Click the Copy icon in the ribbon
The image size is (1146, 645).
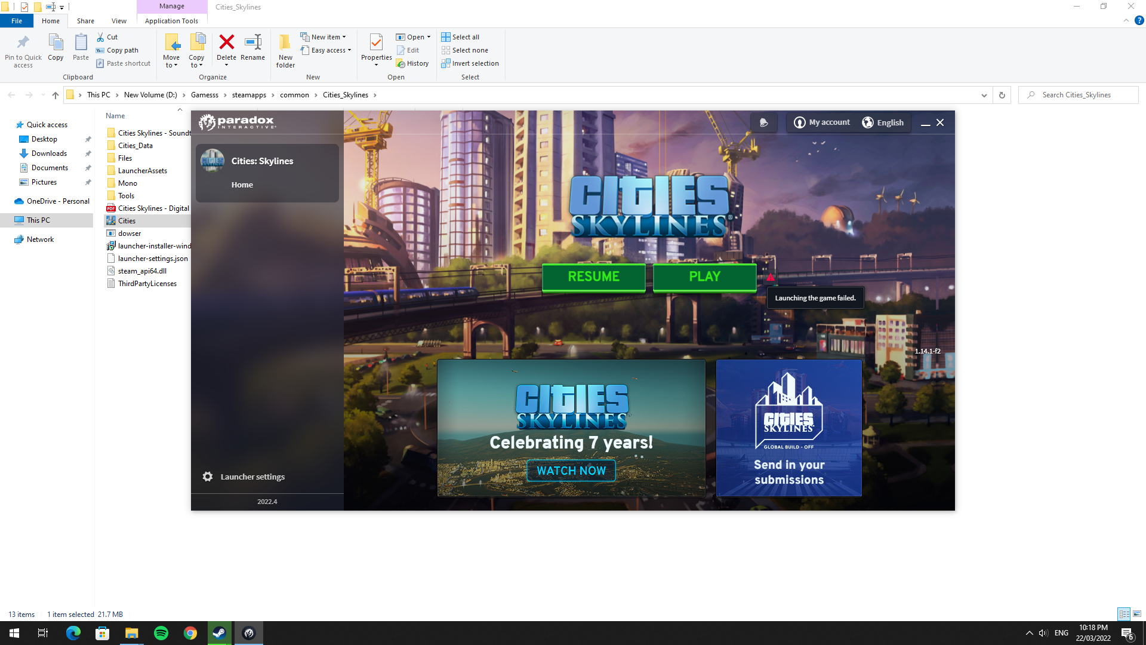coord(56,43)
